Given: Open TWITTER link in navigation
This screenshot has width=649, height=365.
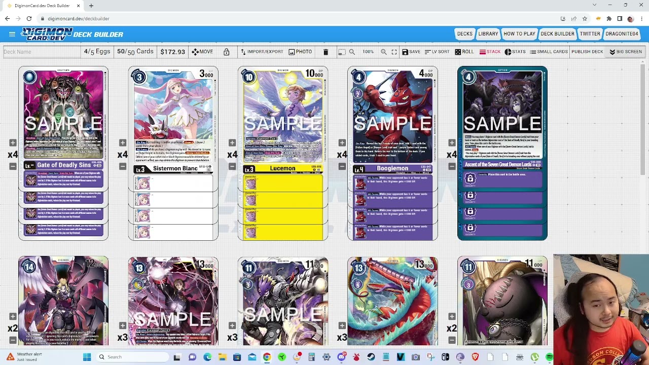Looking at the screenshot, I should (x=590, y=34).
